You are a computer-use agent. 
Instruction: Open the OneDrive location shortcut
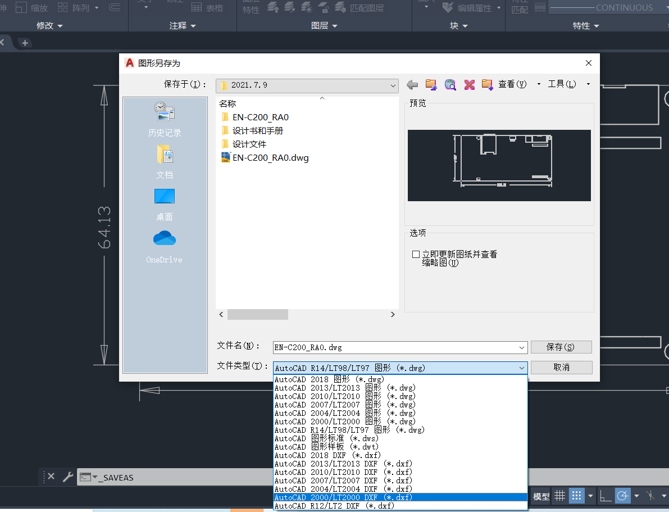click(x=165, y=247)
